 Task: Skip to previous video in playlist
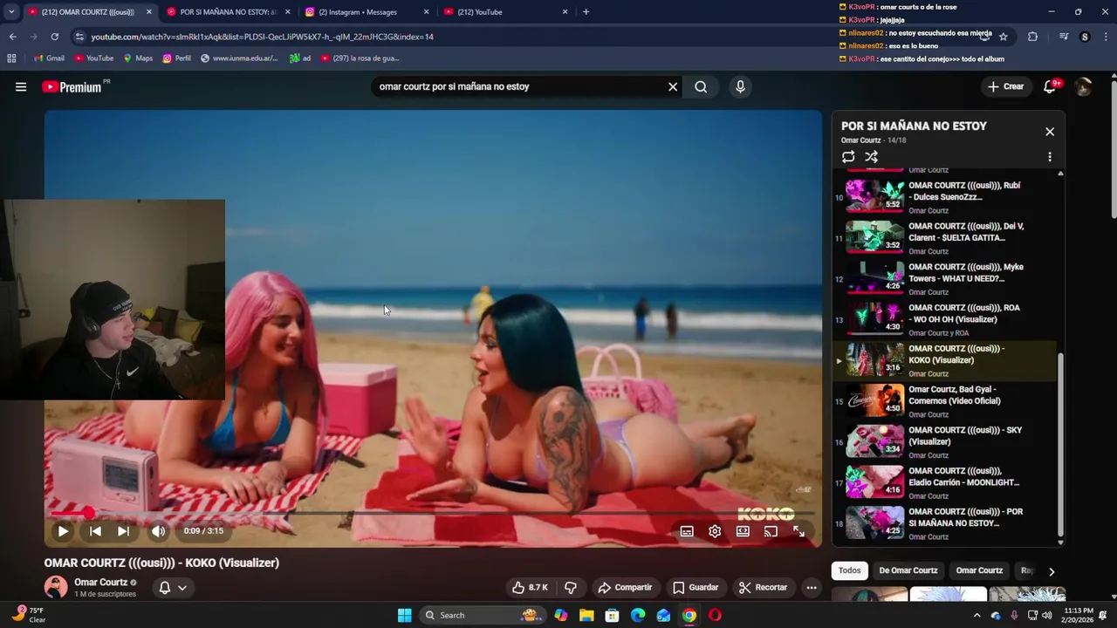[95, 530]
